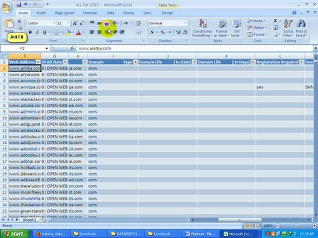The image size is (318, 238).
Task: Increase font size with Grow Font
Action: pyautogui.click(x=75, y=23)
